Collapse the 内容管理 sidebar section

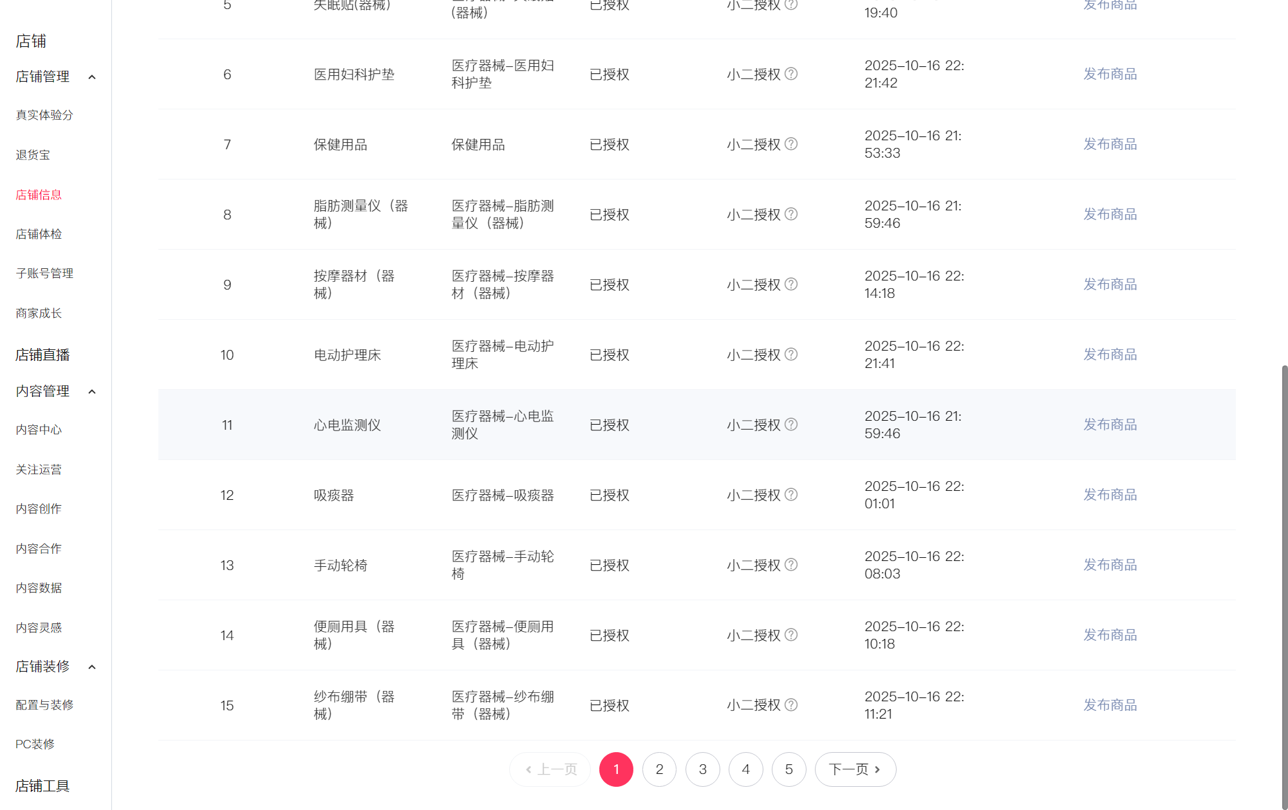(x=92, y=392)
